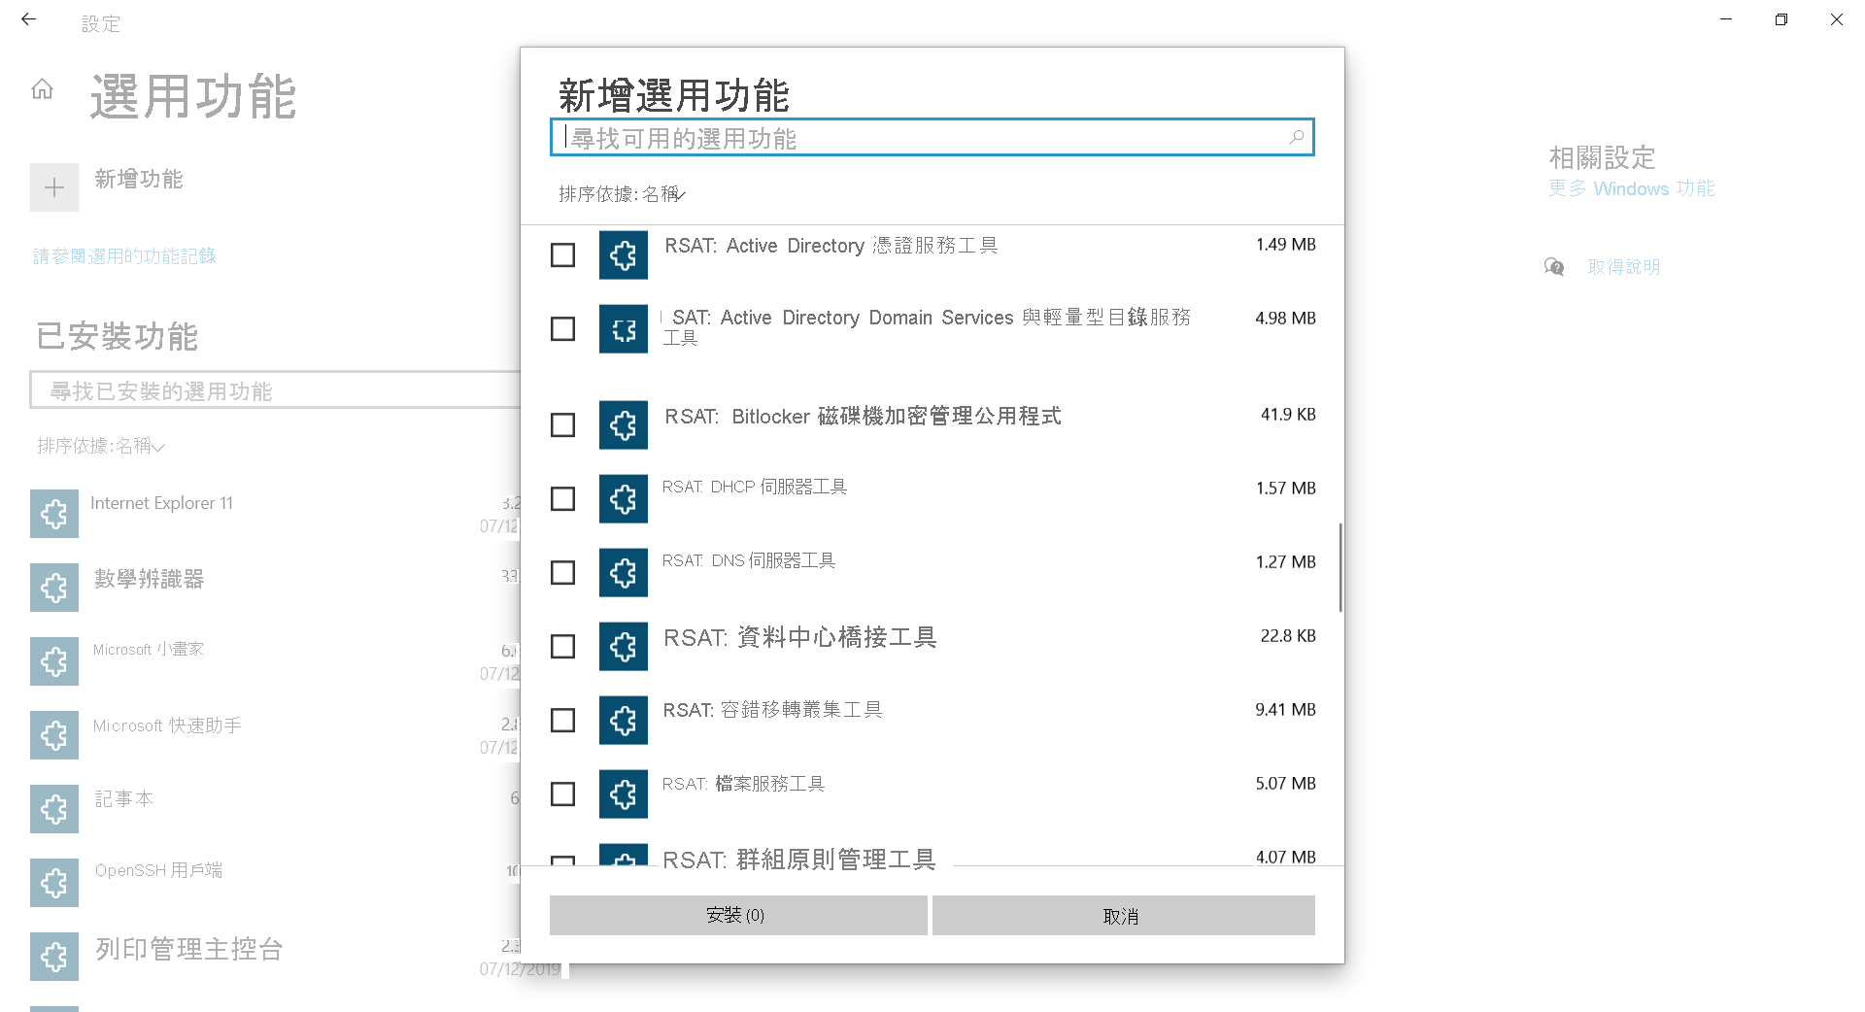Viewport: 1865px width, 1012px height.
Task: Click 列印管理主控台 feature icon
Action: pos(54,957)
